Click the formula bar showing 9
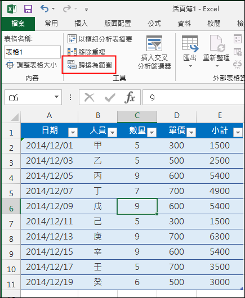Viewport: 245px width, 298px height. 194,97
